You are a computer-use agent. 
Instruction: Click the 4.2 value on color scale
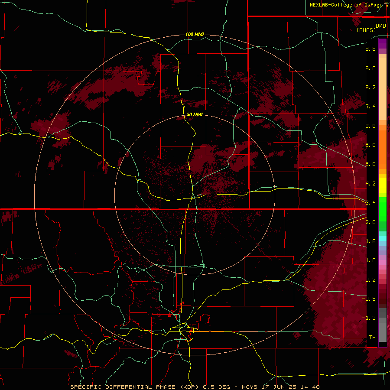370,184
